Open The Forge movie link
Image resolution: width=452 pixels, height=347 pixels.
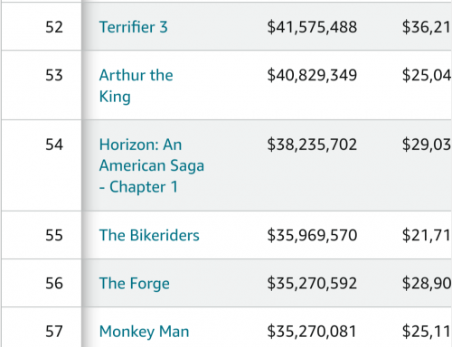coord(135,284)
